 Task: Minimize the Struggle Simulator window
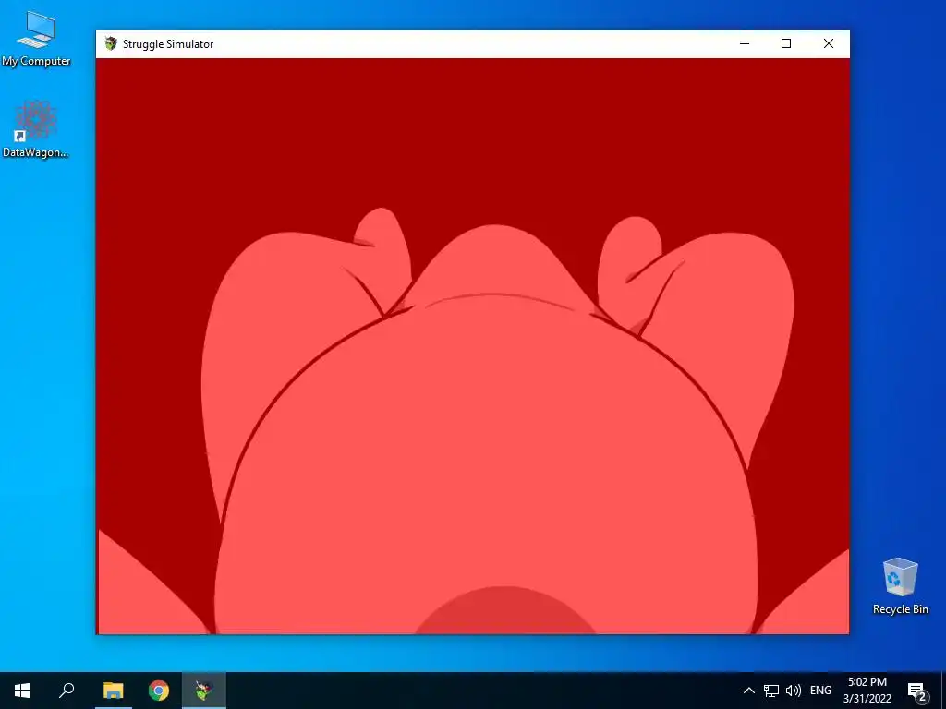pyautogui.click(x=745, y=43)
